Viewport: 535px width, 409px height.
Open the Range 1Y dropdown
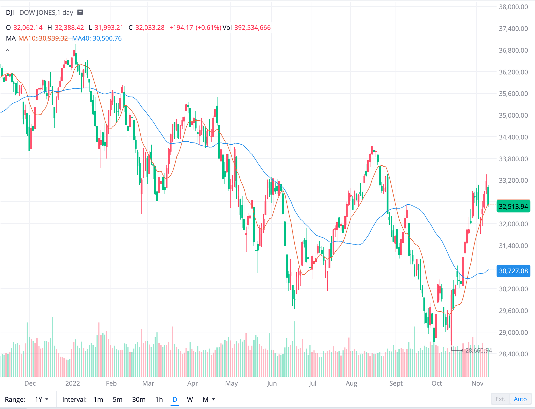click(x=42, y=399)
